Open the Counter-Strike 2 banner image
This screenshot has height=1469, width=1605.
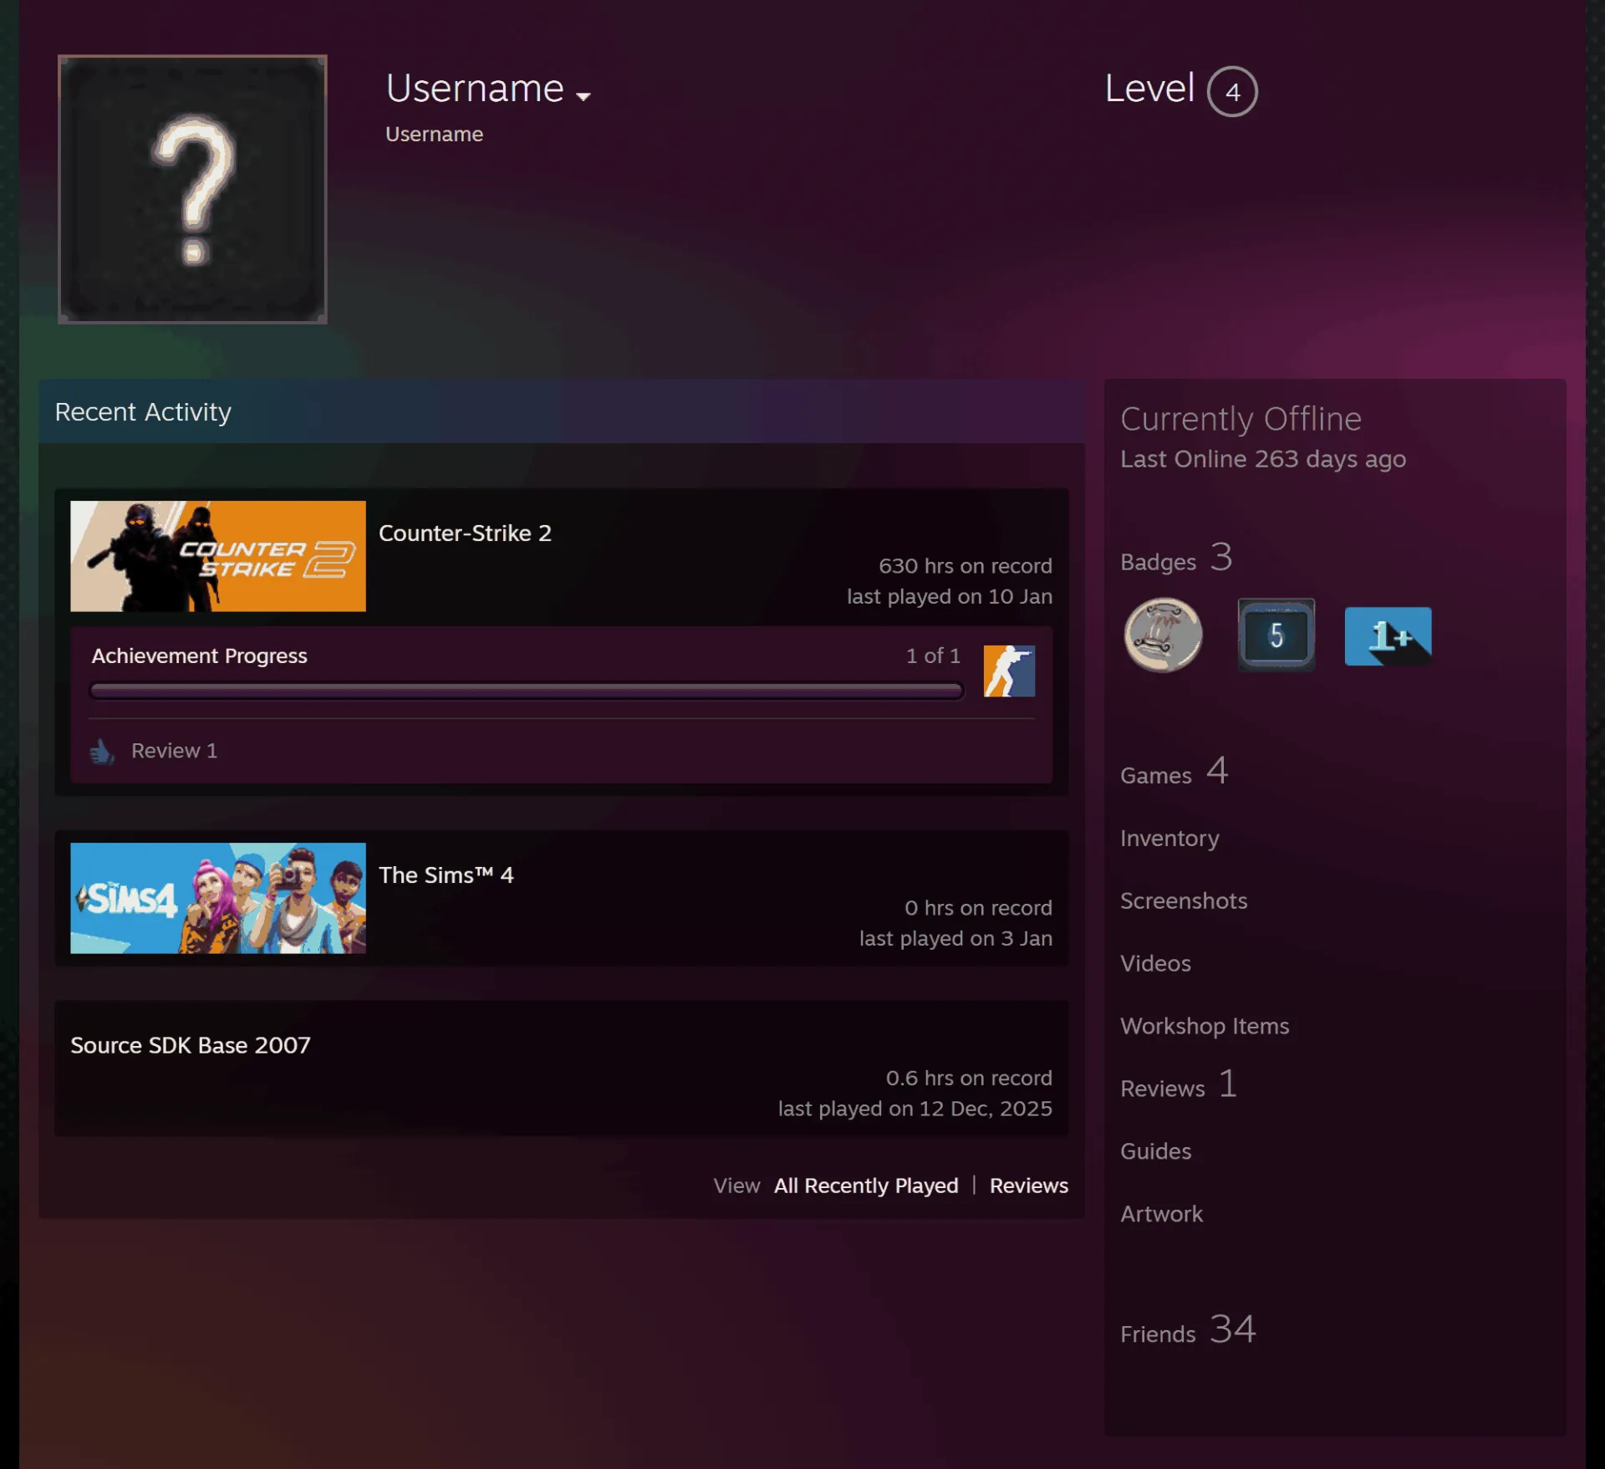point(218,556)
